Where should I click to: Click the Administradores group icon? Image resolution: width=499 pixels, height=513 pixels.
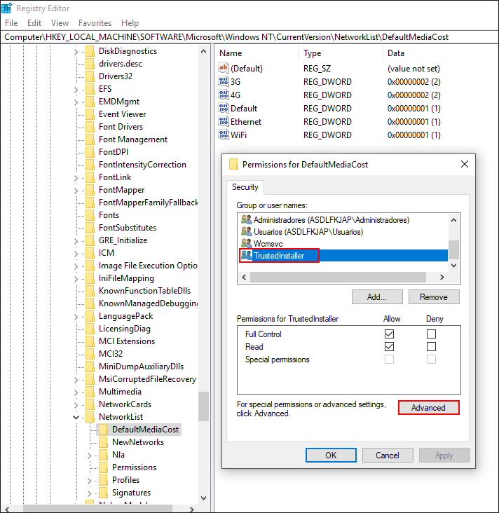tap(247, 219)
